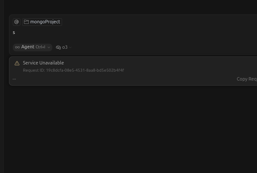The width and height of the screenshot is (257, 173).
Task: Select the mongoProject context label
Action: pyautogui.click(x=45, y=22)
